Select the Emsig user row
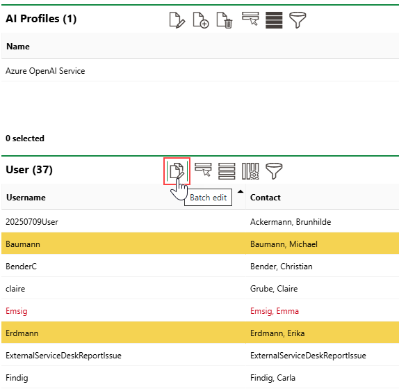The height and width of the screenshot is (389, 399). click(200, 311)
